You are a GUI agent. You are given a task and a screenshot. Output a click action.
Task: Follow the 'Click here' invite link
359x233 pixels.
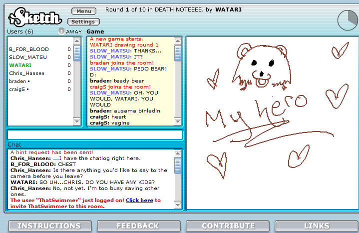click(x=139, y=200)
